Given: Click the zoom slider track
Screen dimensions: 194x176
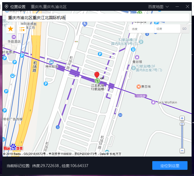Looking at the screenshot, I should point(182,137).
